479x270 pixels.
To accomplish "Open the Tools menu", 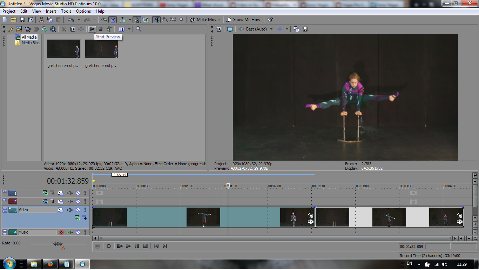I will [x=66, y=11].
